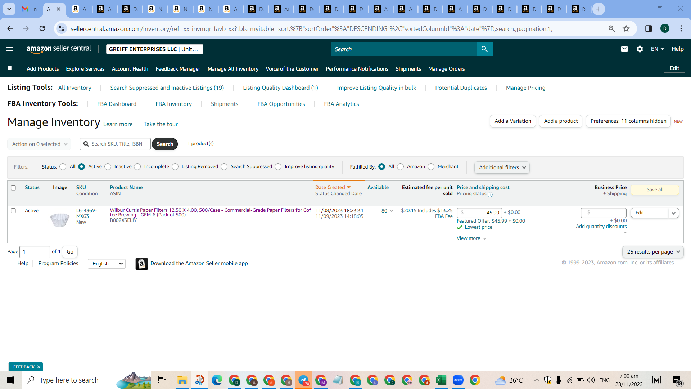The image size is (691, 389).
Task: Close the active browser tab
Action: pyautogui.click(x=59, y=9)
